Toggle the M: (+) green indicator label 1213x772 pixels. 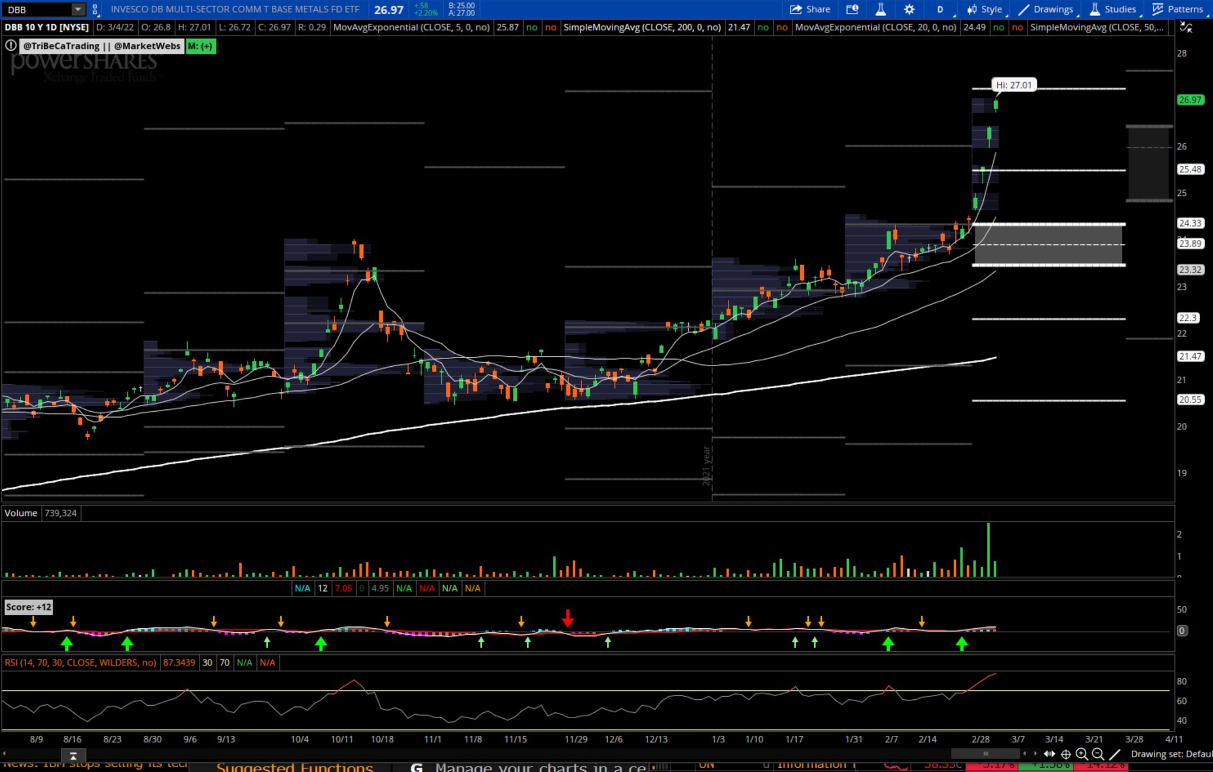[200, 46]
